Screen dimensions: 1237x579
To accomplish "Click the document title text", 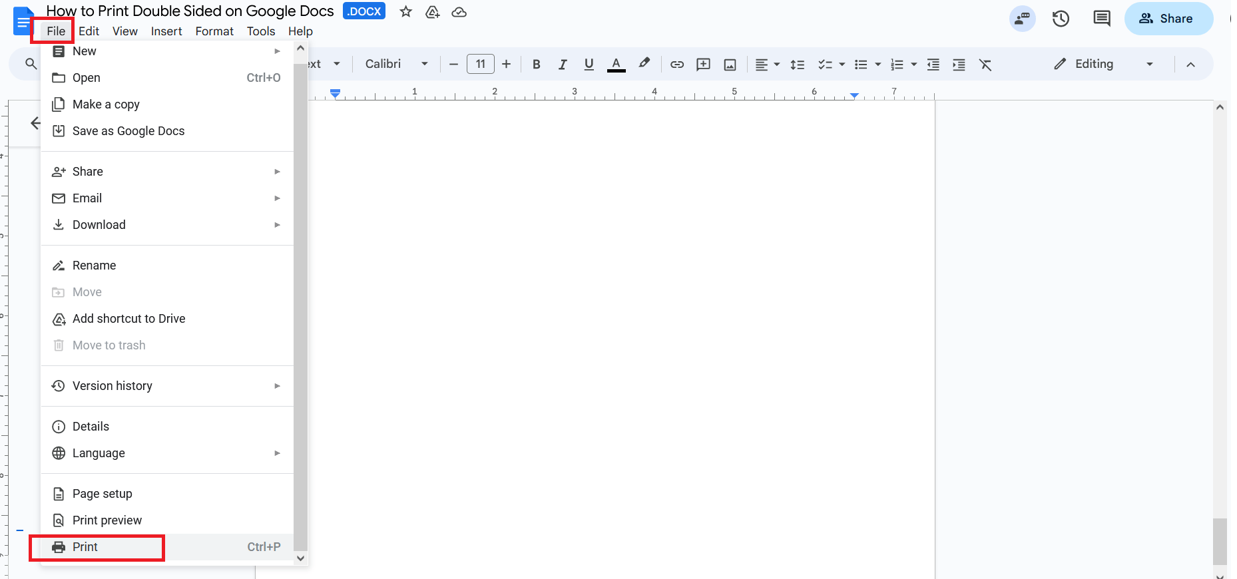I will (x=190, y=11).
